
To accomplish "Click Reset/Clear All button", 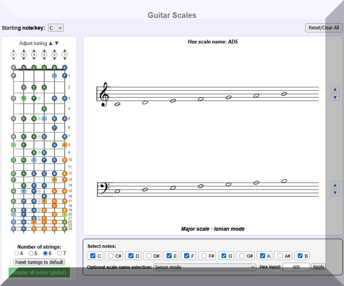I will tap(323, 28).
